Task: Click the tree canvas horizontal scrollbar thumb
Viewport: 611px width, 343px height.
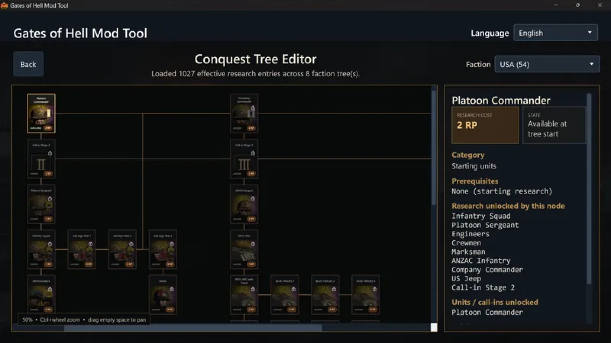Action: click(x=193, y=328)
